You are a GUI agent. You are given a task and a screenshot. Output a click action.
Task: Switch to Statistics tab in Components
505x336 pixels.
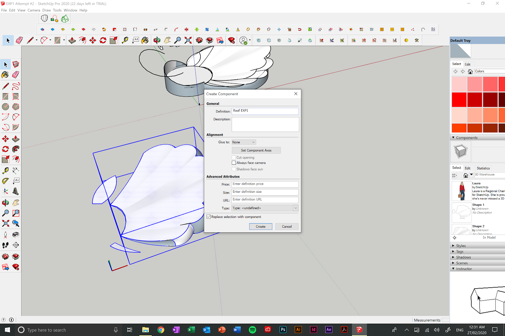(483, 168)
